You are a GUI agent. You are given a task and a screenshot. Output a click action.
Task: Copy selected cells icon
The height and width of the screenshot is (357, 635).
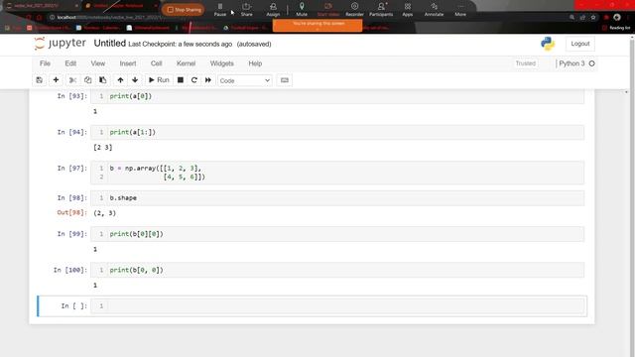coord(88,80)
